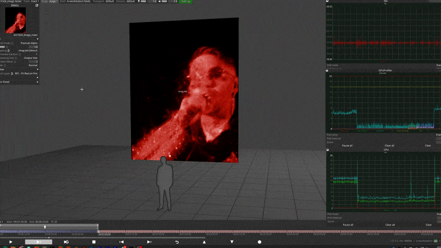This screenshot has width=441, height=248.
Task: Click Clear all under CPU graph
Action: (x=390, y=225)
